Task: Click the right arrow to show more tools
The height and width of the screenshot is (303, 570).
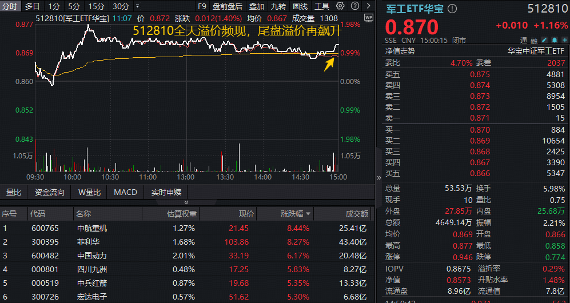Action: [369, 6]
